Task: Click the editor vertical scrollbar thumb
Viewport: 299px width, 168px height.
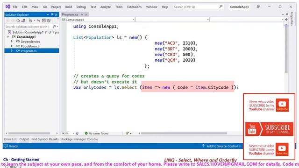Action: (286, 50)
